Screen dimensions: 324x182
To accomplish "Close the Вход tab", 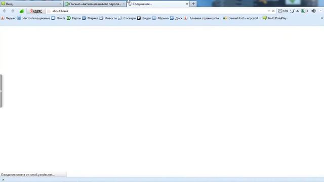I will [60, 4].
